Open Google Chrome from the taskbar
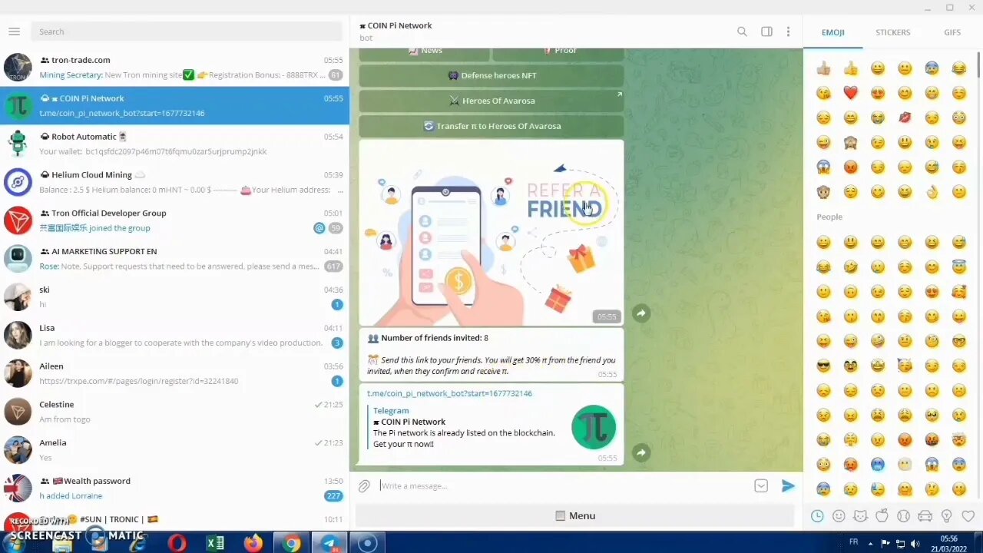The height and width of the screenshot is (553, 983). (291, 543)
